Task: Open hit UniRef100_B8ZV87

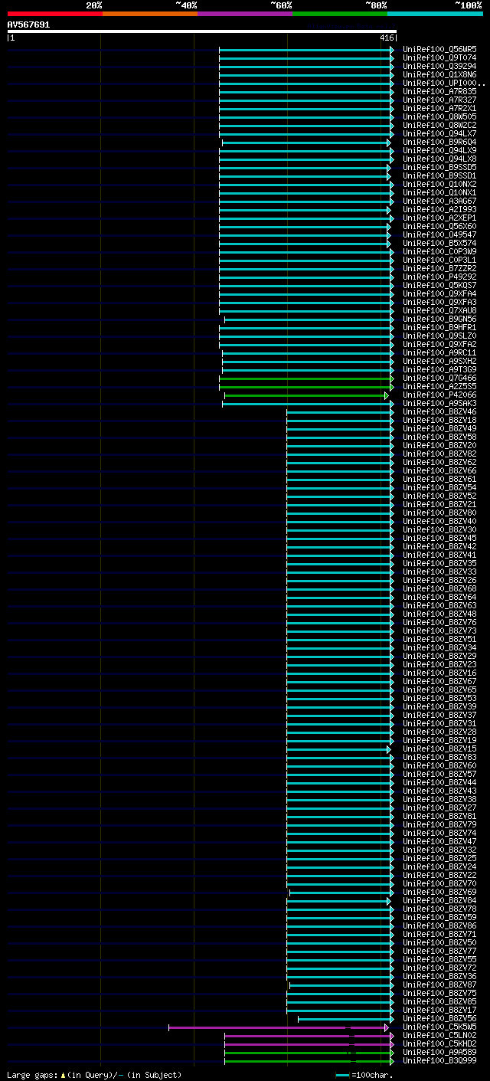Action: [x=439, y=984]
